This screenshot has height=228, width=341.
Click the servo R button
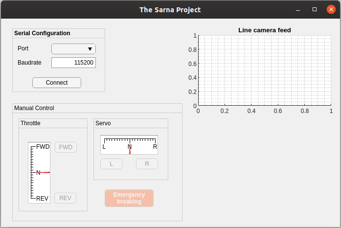pos(147,164)
